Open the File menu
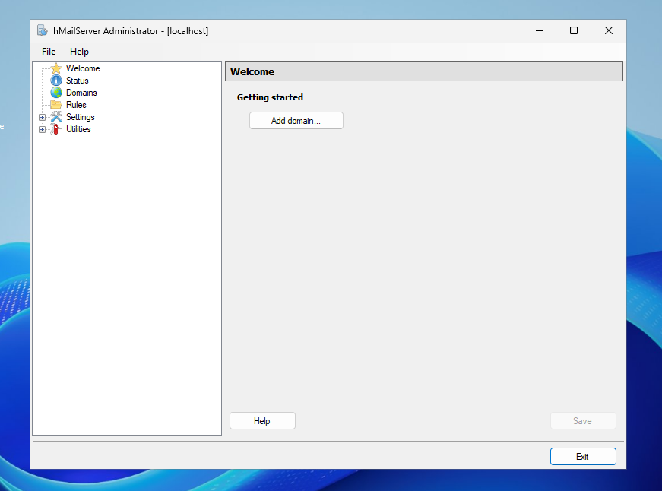Screen dimensions: 662x491 click(49, 52)
